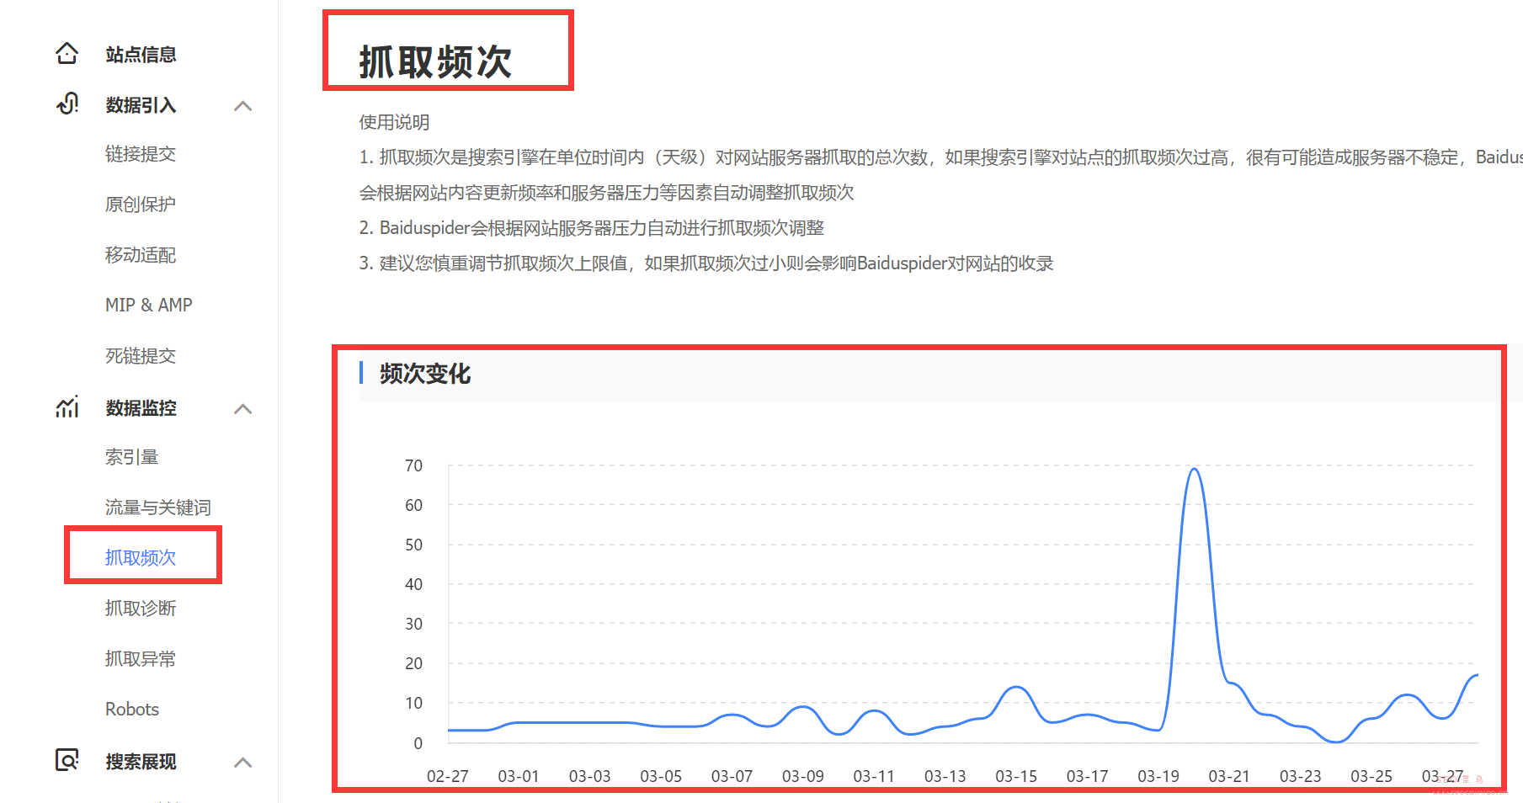1523x803 pixels.
Task: Navigate to MIP & AMP
Action: [149, 305]
